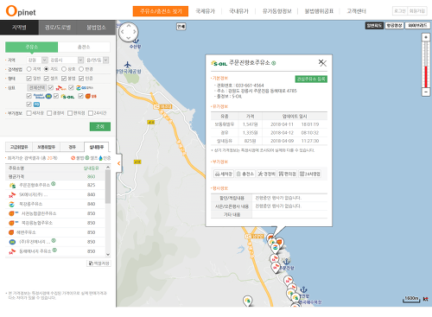
Task: Click the 회원가입 sign-up link
Action: pyautogui.click(x=417, y=11)
